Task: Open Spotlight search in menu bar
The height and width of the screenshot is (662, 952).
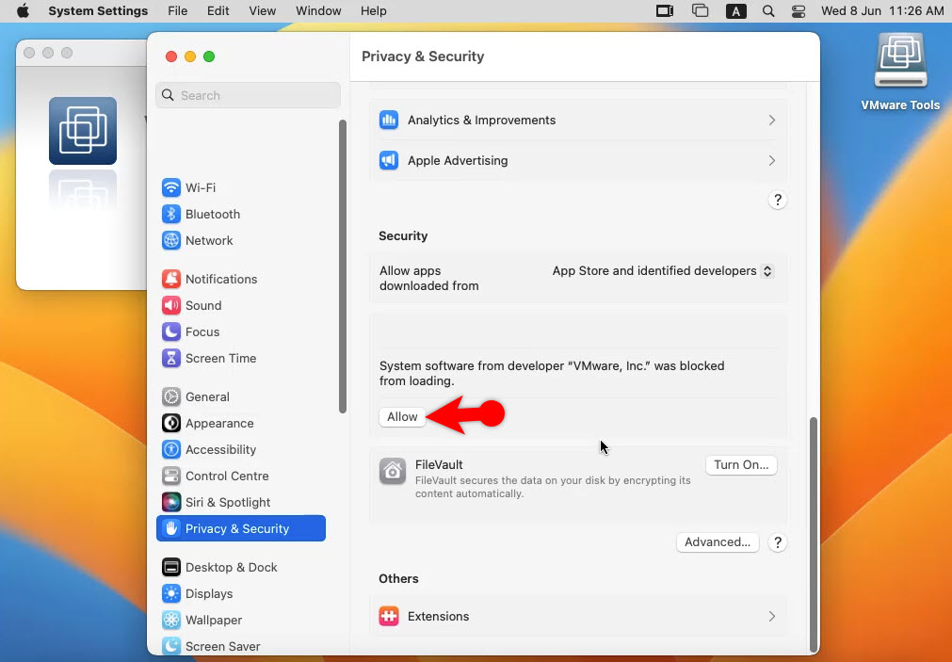Action: [768, 11]
